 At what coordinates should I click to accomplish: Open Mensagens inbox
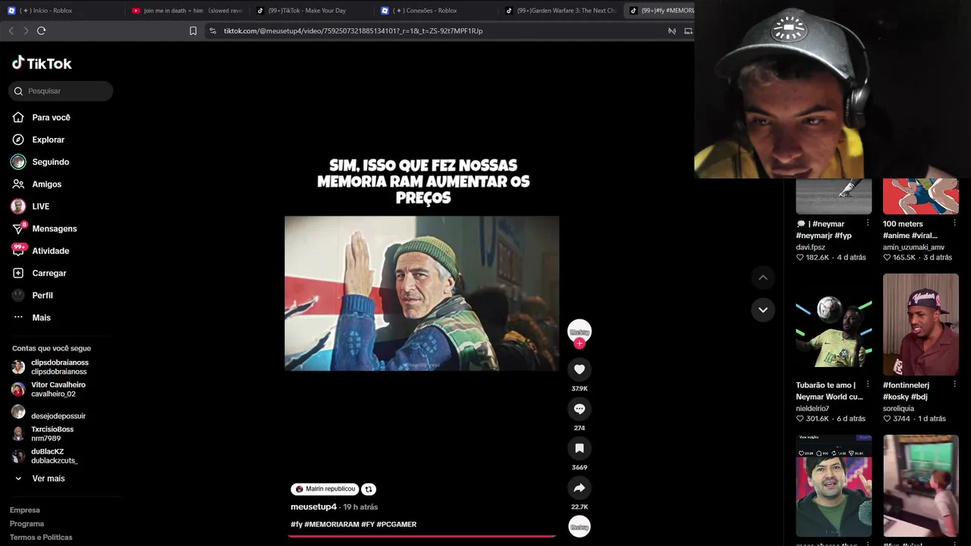pos(54,228)
